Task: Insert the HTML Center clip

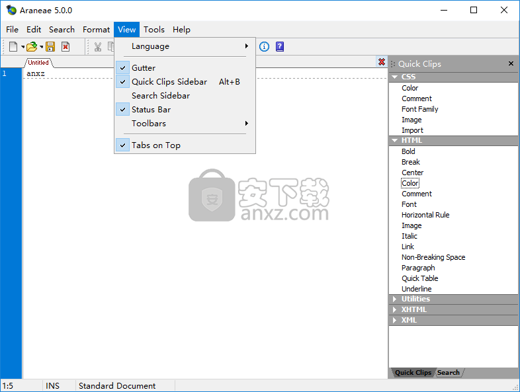Action: click(413, 173)
